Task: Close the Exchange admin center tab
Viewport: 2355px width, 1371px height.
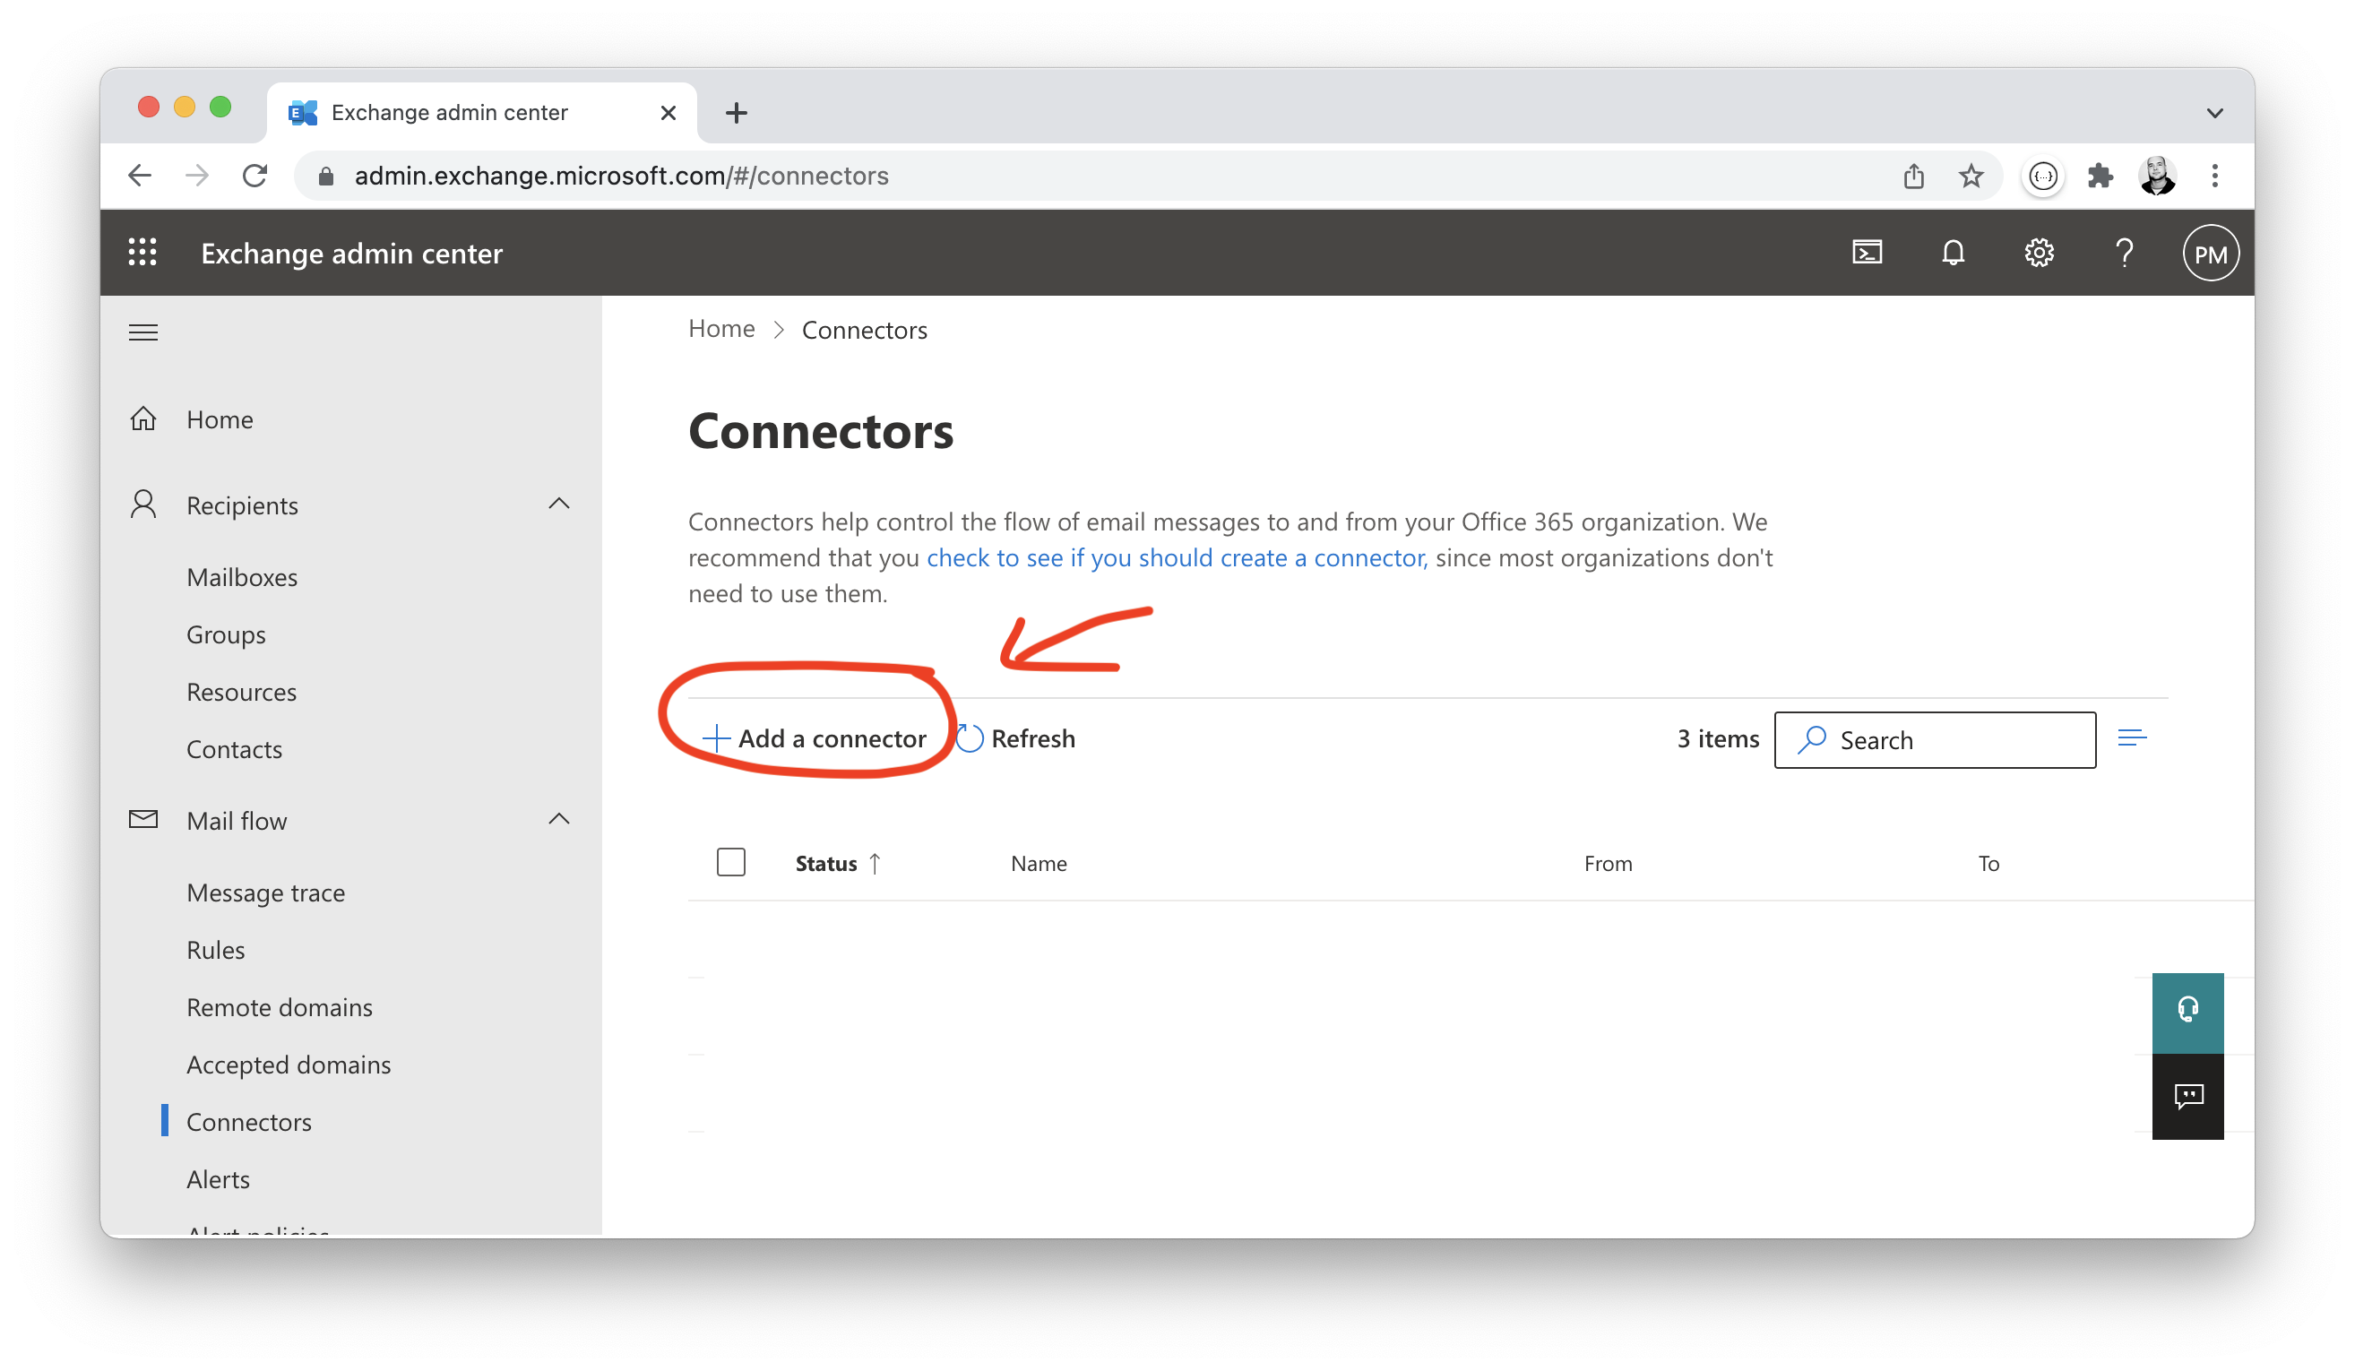Action: tap(668, 113)
